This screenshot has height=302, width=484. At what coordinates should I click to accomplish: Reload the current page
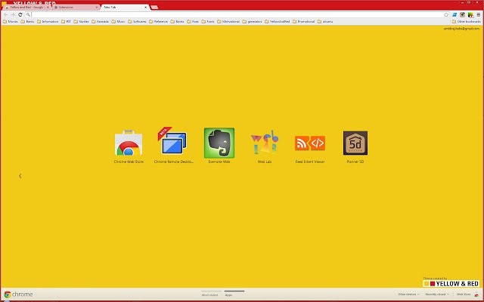[x=20, y=14]
